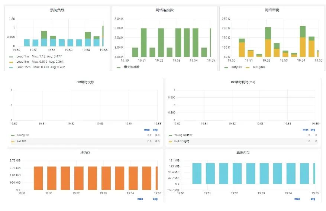
Task: Toggle the 最大连接数 series legend
Action: click(x=132, y=67)
